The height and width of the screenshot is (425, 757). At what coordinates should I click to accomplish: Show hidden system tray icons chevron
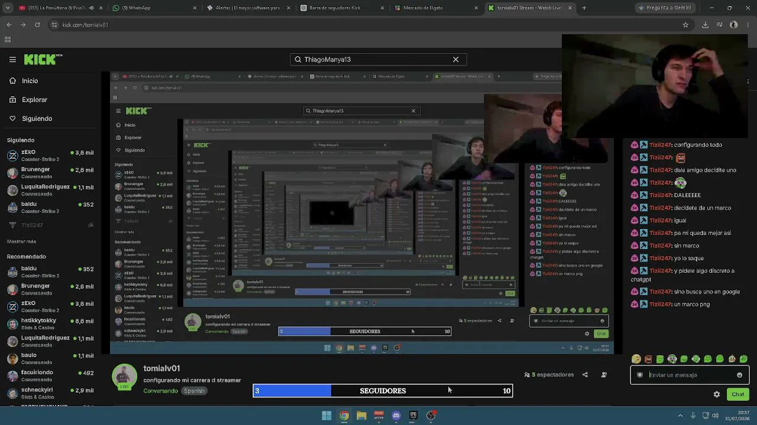(680, 416)
